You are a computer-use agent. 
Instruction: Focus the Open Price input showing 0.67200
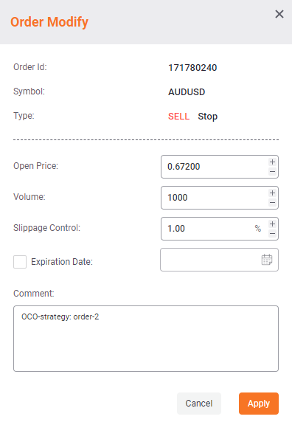[x=215, y=167]
